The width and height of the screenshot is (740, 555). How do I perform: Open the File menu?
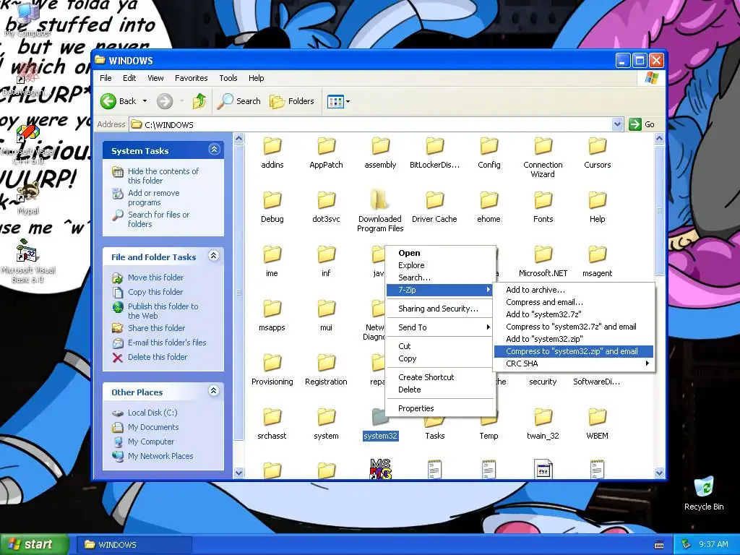pos(106,78)
